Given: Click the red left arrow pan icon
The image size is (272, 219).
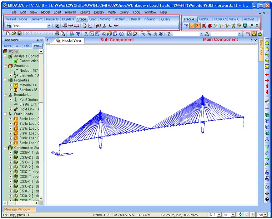Looking at the screenshot, I should (x=267, y=74).
